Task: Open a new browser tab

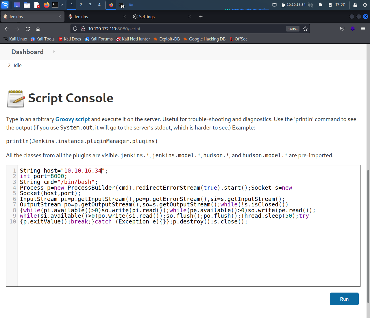Action: point(201,16)
